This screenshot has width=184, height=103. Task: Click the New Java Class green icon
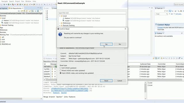[20, 5]
